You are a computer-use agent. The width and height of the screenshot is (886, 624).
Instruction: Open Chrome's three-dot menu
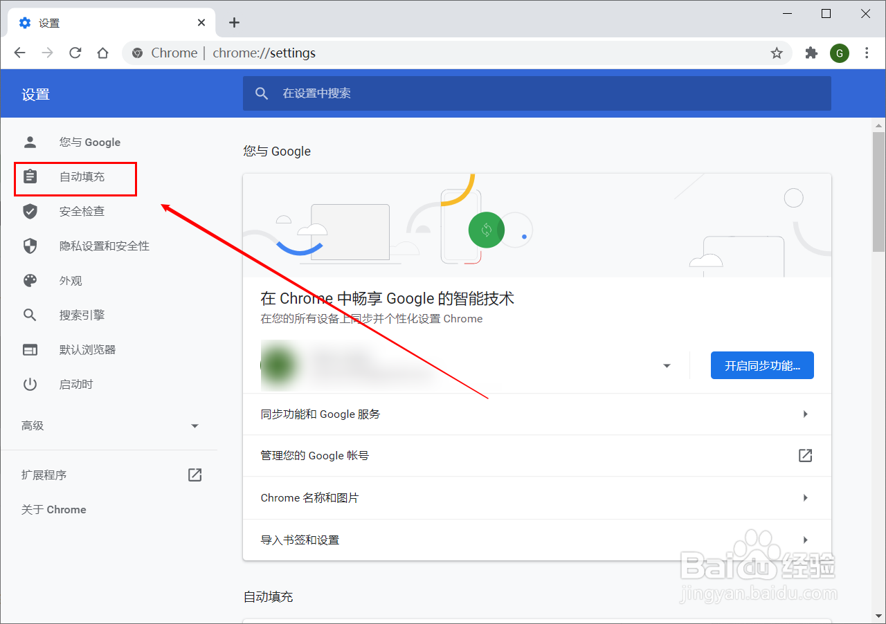pos(867,53)
